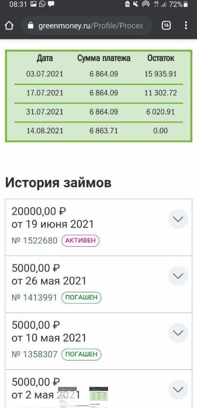The width and height of the screenshot is (197, 408).
Task: Tap the greenmoney.ru address bar
Action: coord(87,26)
